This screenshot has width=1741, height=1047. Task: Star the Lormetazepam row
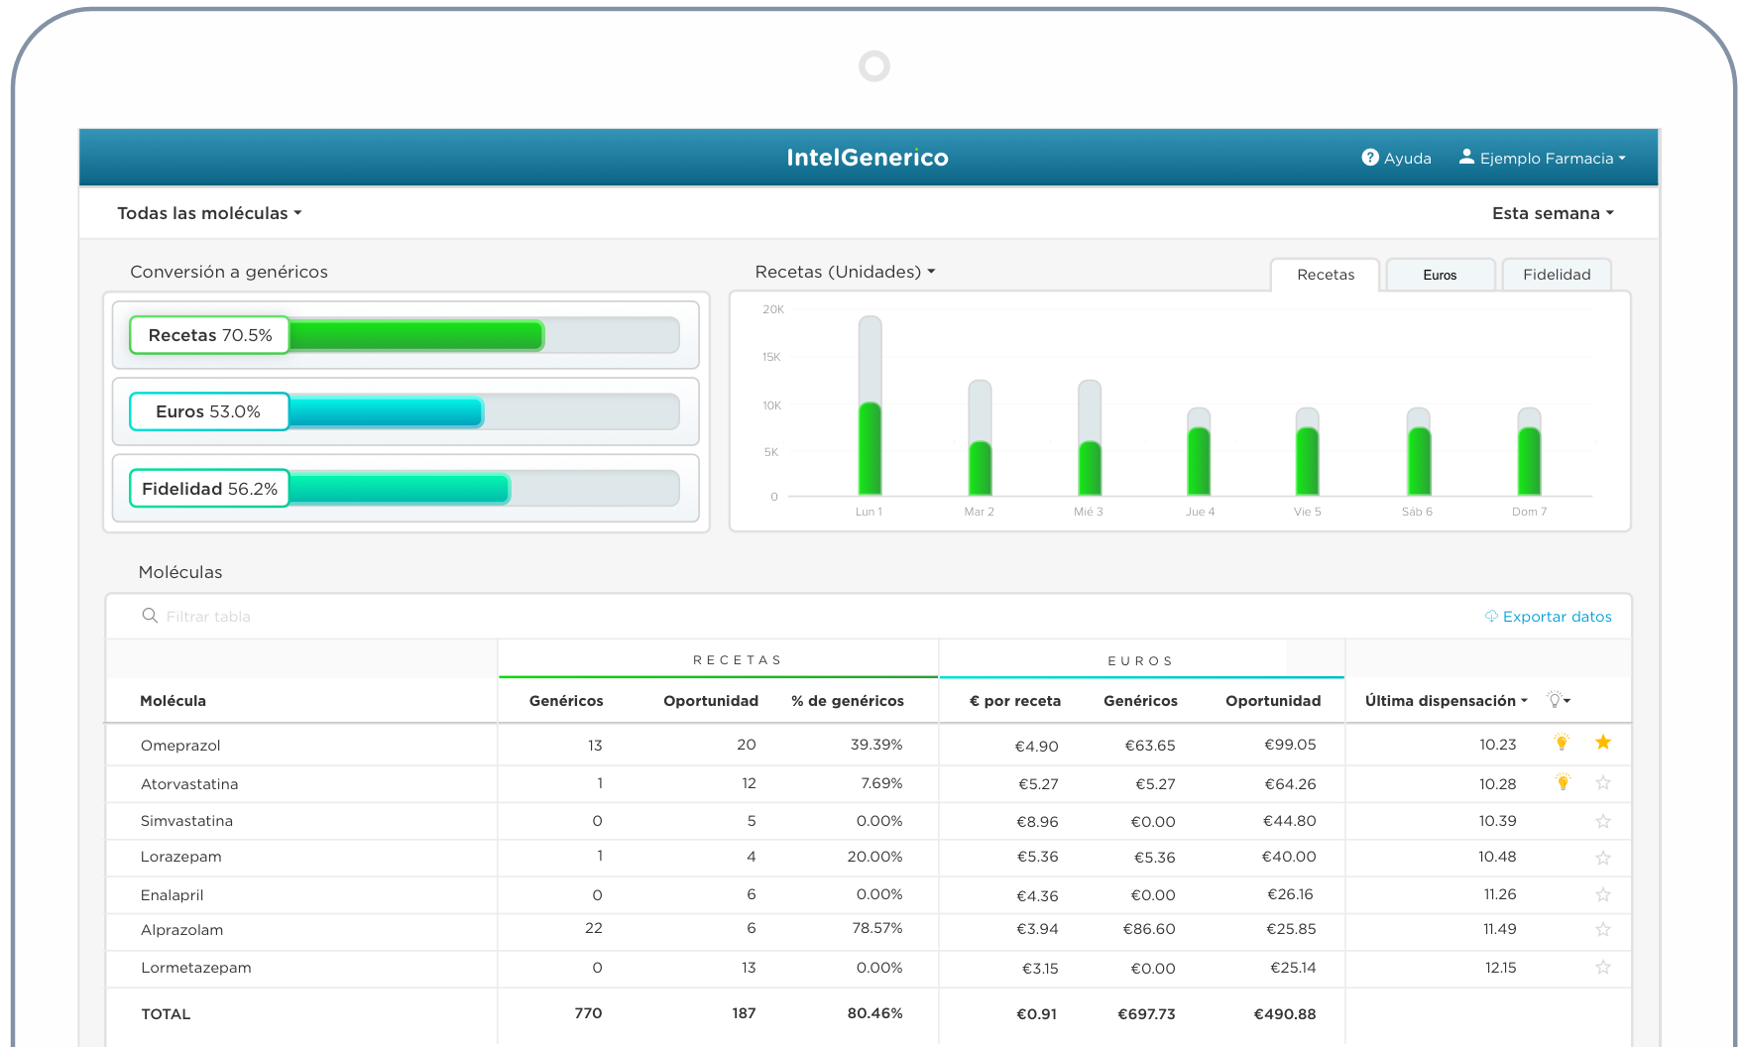pos(1603,967)
